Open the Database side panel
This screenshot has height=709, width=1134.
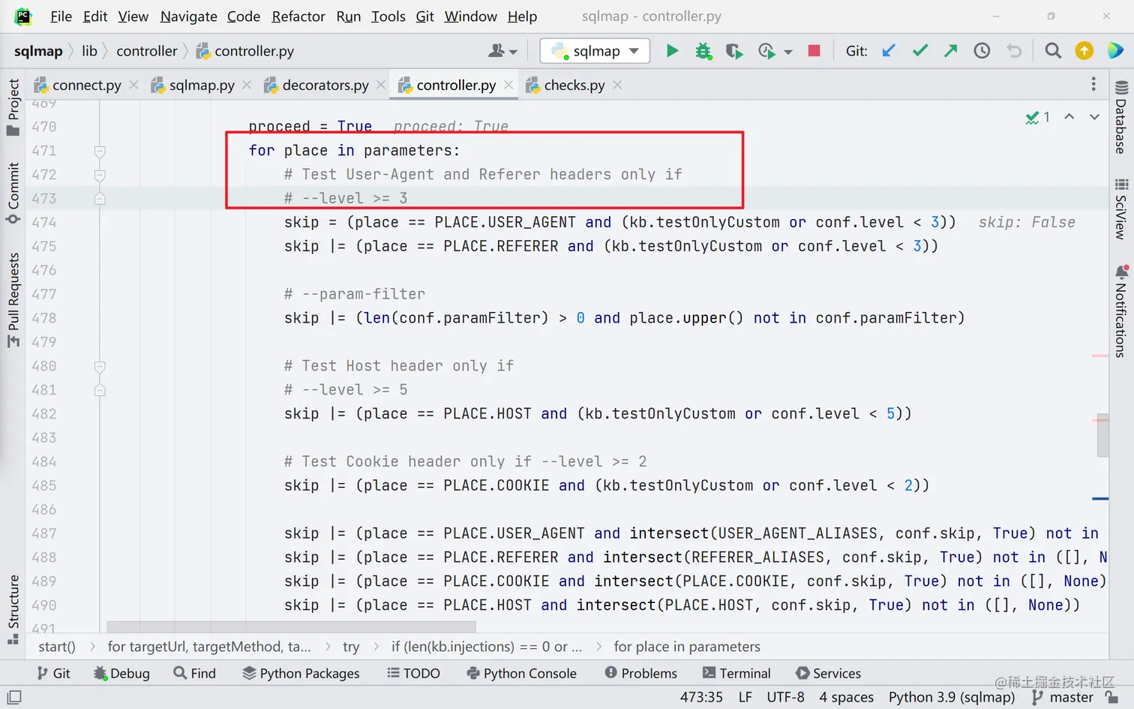pos(1121,117)
